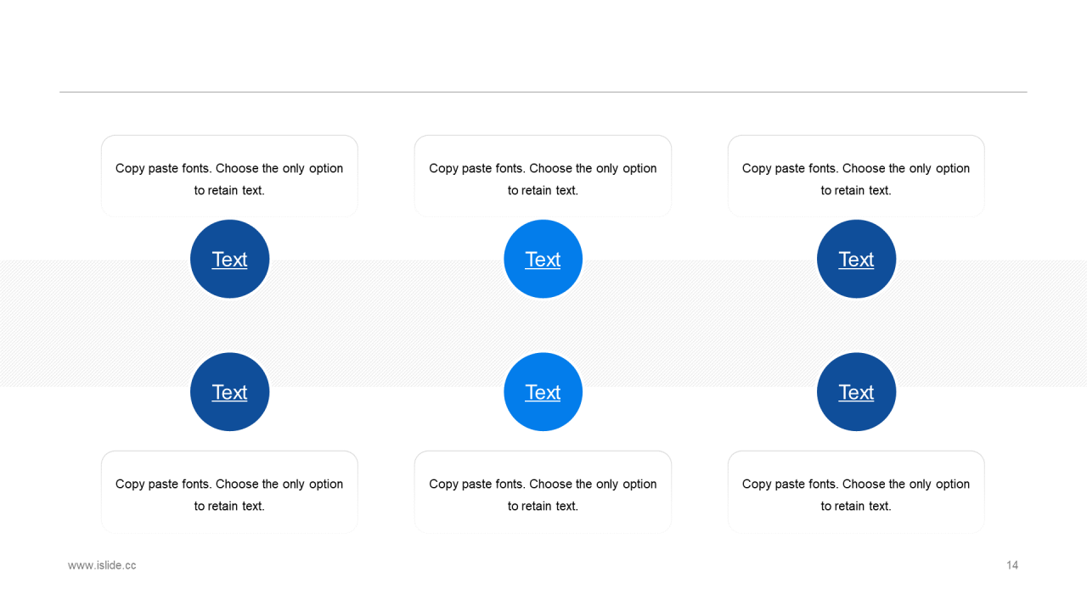Click the hatched band between the two middle circles
The image size is (1087, 611).
click(x=543, y=325)
